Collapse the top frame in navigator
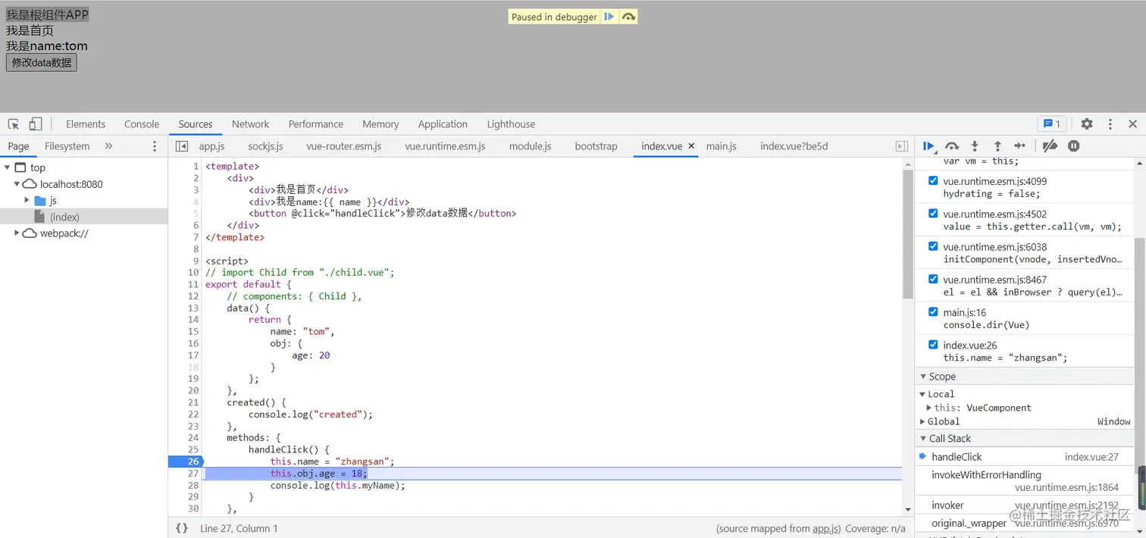This screenshot has height=538, width=1146. click(7, 167)
